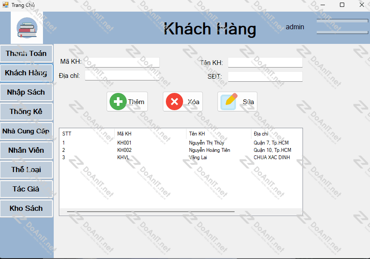Click the red X Xóa icon
The height and width of the screenshot is (259, 370).
(174, 102)
